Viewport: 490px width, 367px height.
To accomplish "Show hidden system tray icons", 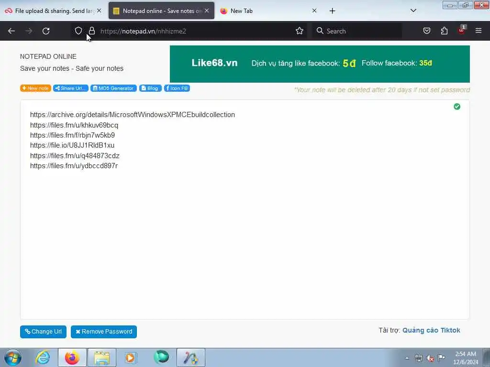I will 407,358.
